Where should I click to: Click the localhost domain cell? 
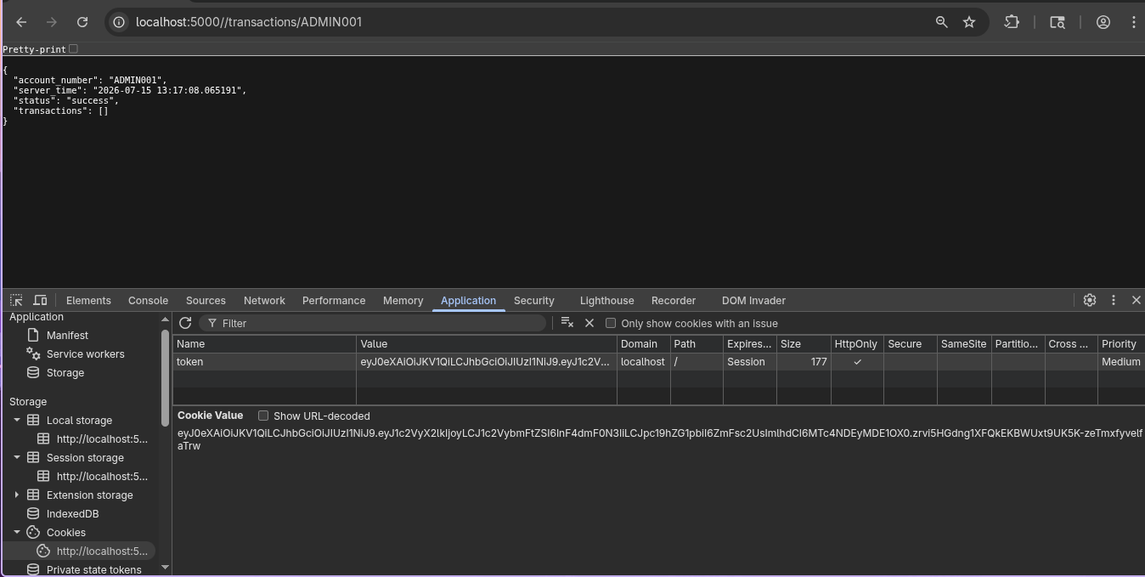click(x=644, y=362)
